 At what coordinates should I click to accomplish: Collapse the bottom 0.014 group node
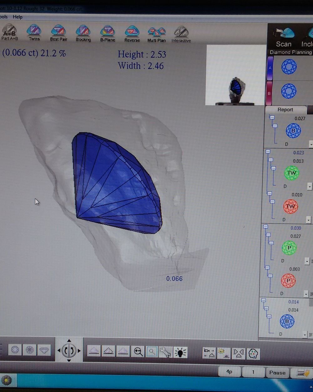point(264,300)
